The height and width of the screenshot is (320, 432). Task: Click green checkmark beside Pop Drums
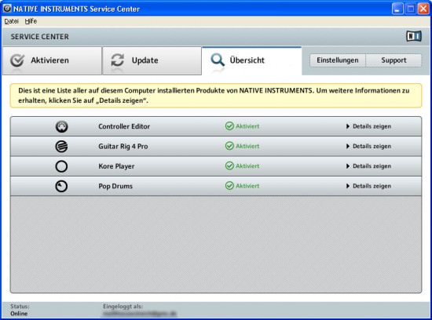[x=229, y=186]
